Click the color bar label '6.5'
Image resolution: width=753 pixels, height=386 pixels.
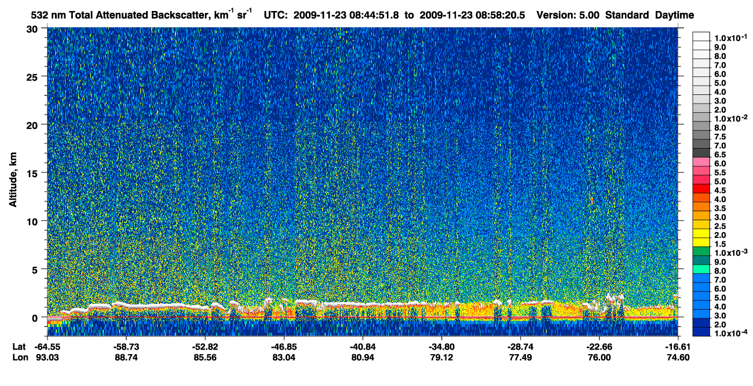pyautogui.click(x=721, y=155)
